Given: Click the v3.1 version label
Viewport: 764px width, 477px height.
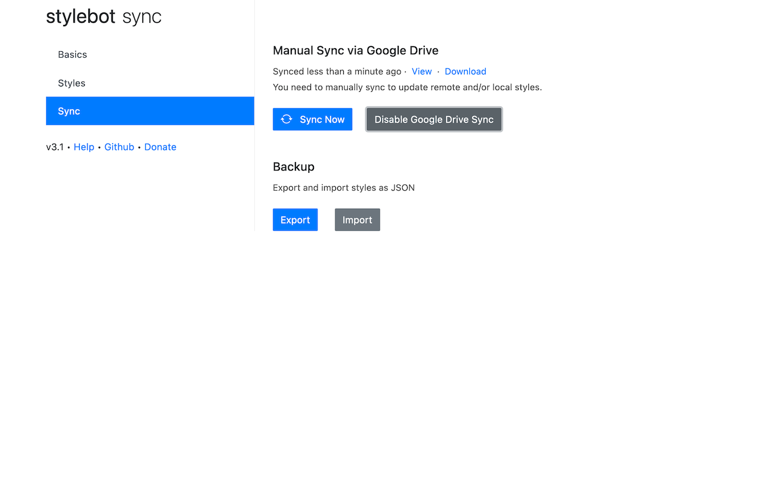Looking at the screenshot, I should click(x=55, y=147).
